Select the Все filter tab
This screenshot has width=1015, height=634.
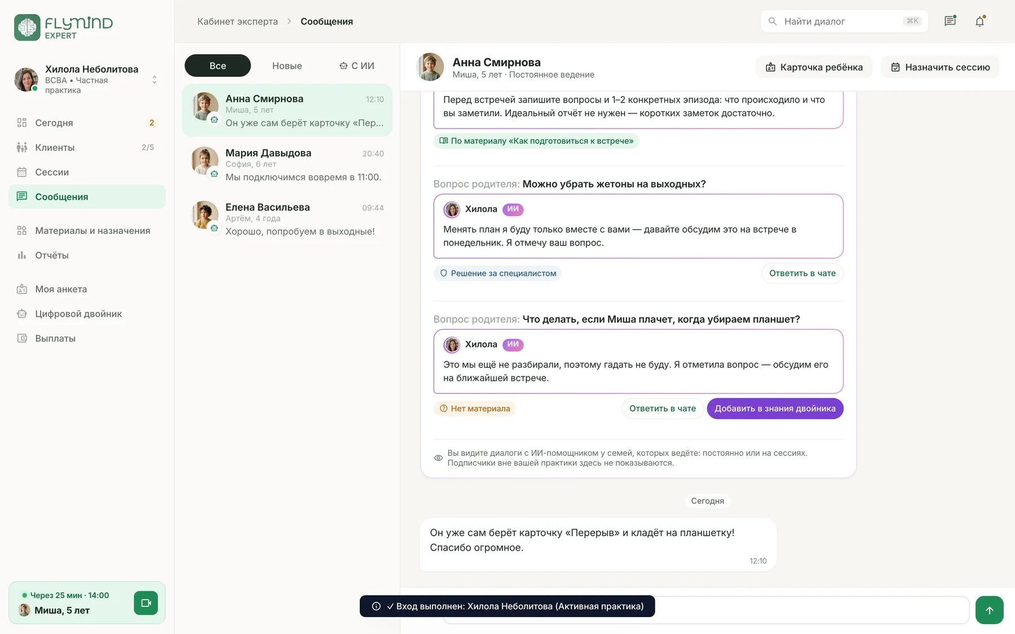coord(218,66)
